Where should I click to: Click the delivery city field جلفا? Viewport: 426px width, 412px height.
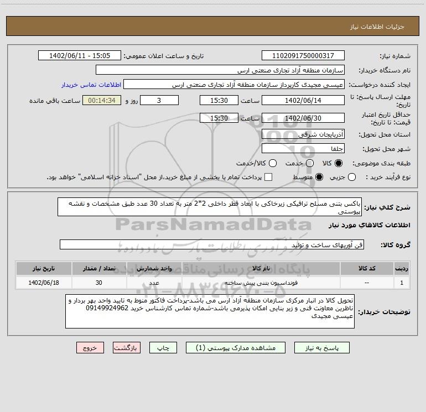pyautogui.click(x=303, y=149)
